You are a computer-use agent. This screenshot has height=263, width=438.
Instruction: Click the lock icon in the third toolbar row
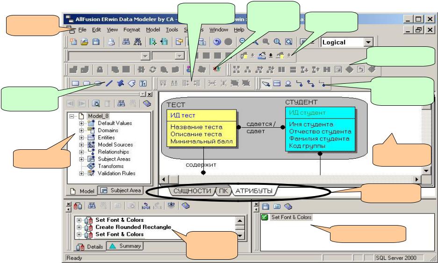point(100,69)
